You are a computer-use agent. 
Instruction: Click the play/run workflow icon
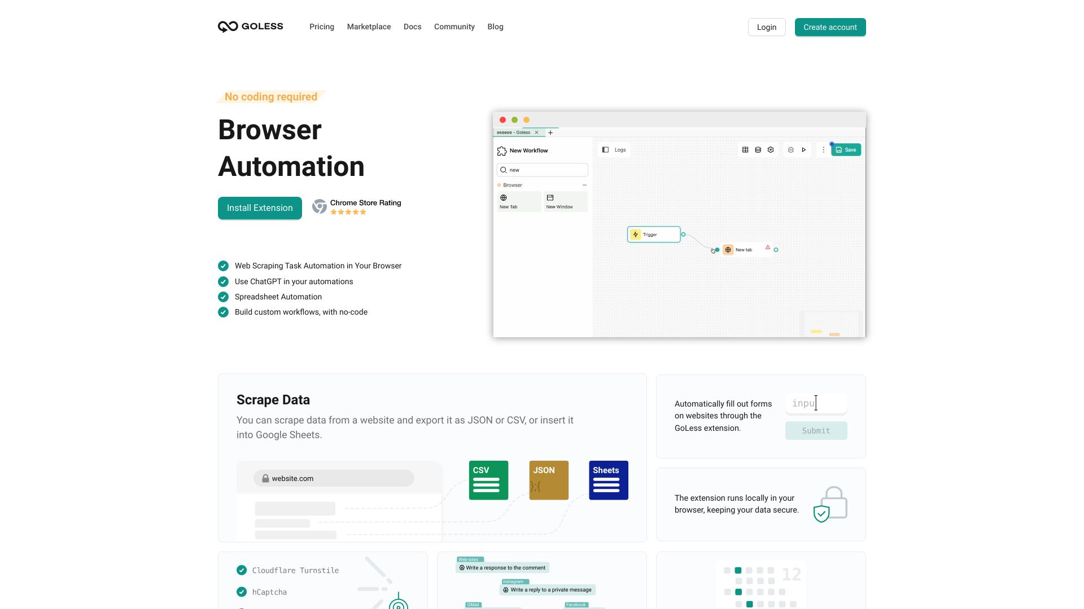click(x=804, y=149)
